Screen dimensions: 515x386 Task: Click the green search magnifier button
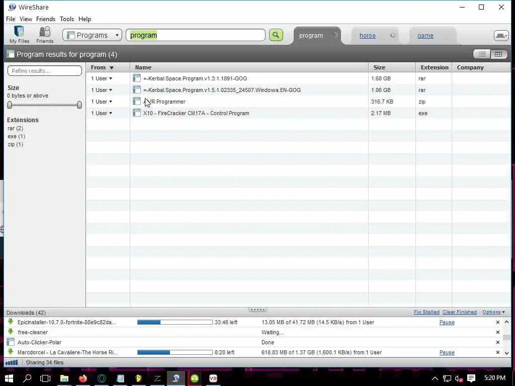(x=276, y=35)
